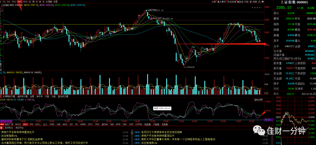Toggle the 九转 indicator on the chart
Viewport: 316px width, 145px height.
(214, 2)
